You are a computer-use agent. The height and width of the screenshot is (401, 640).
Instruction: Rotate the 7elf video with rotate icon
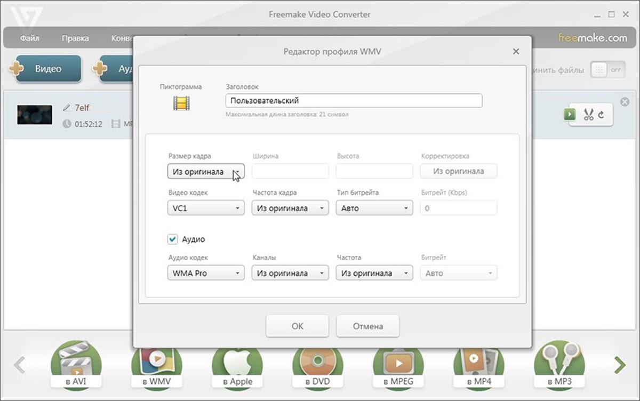(601, 114)
